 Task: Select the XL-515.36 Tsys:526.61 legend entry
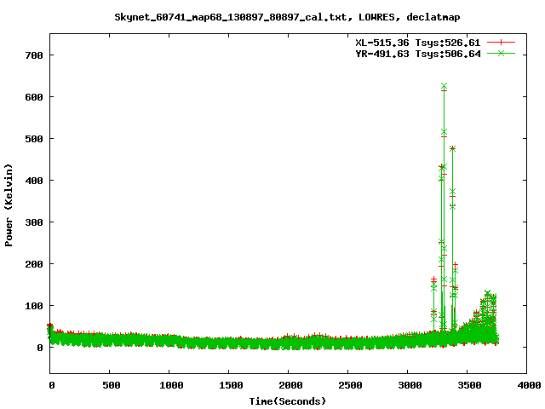pos(418,43)
